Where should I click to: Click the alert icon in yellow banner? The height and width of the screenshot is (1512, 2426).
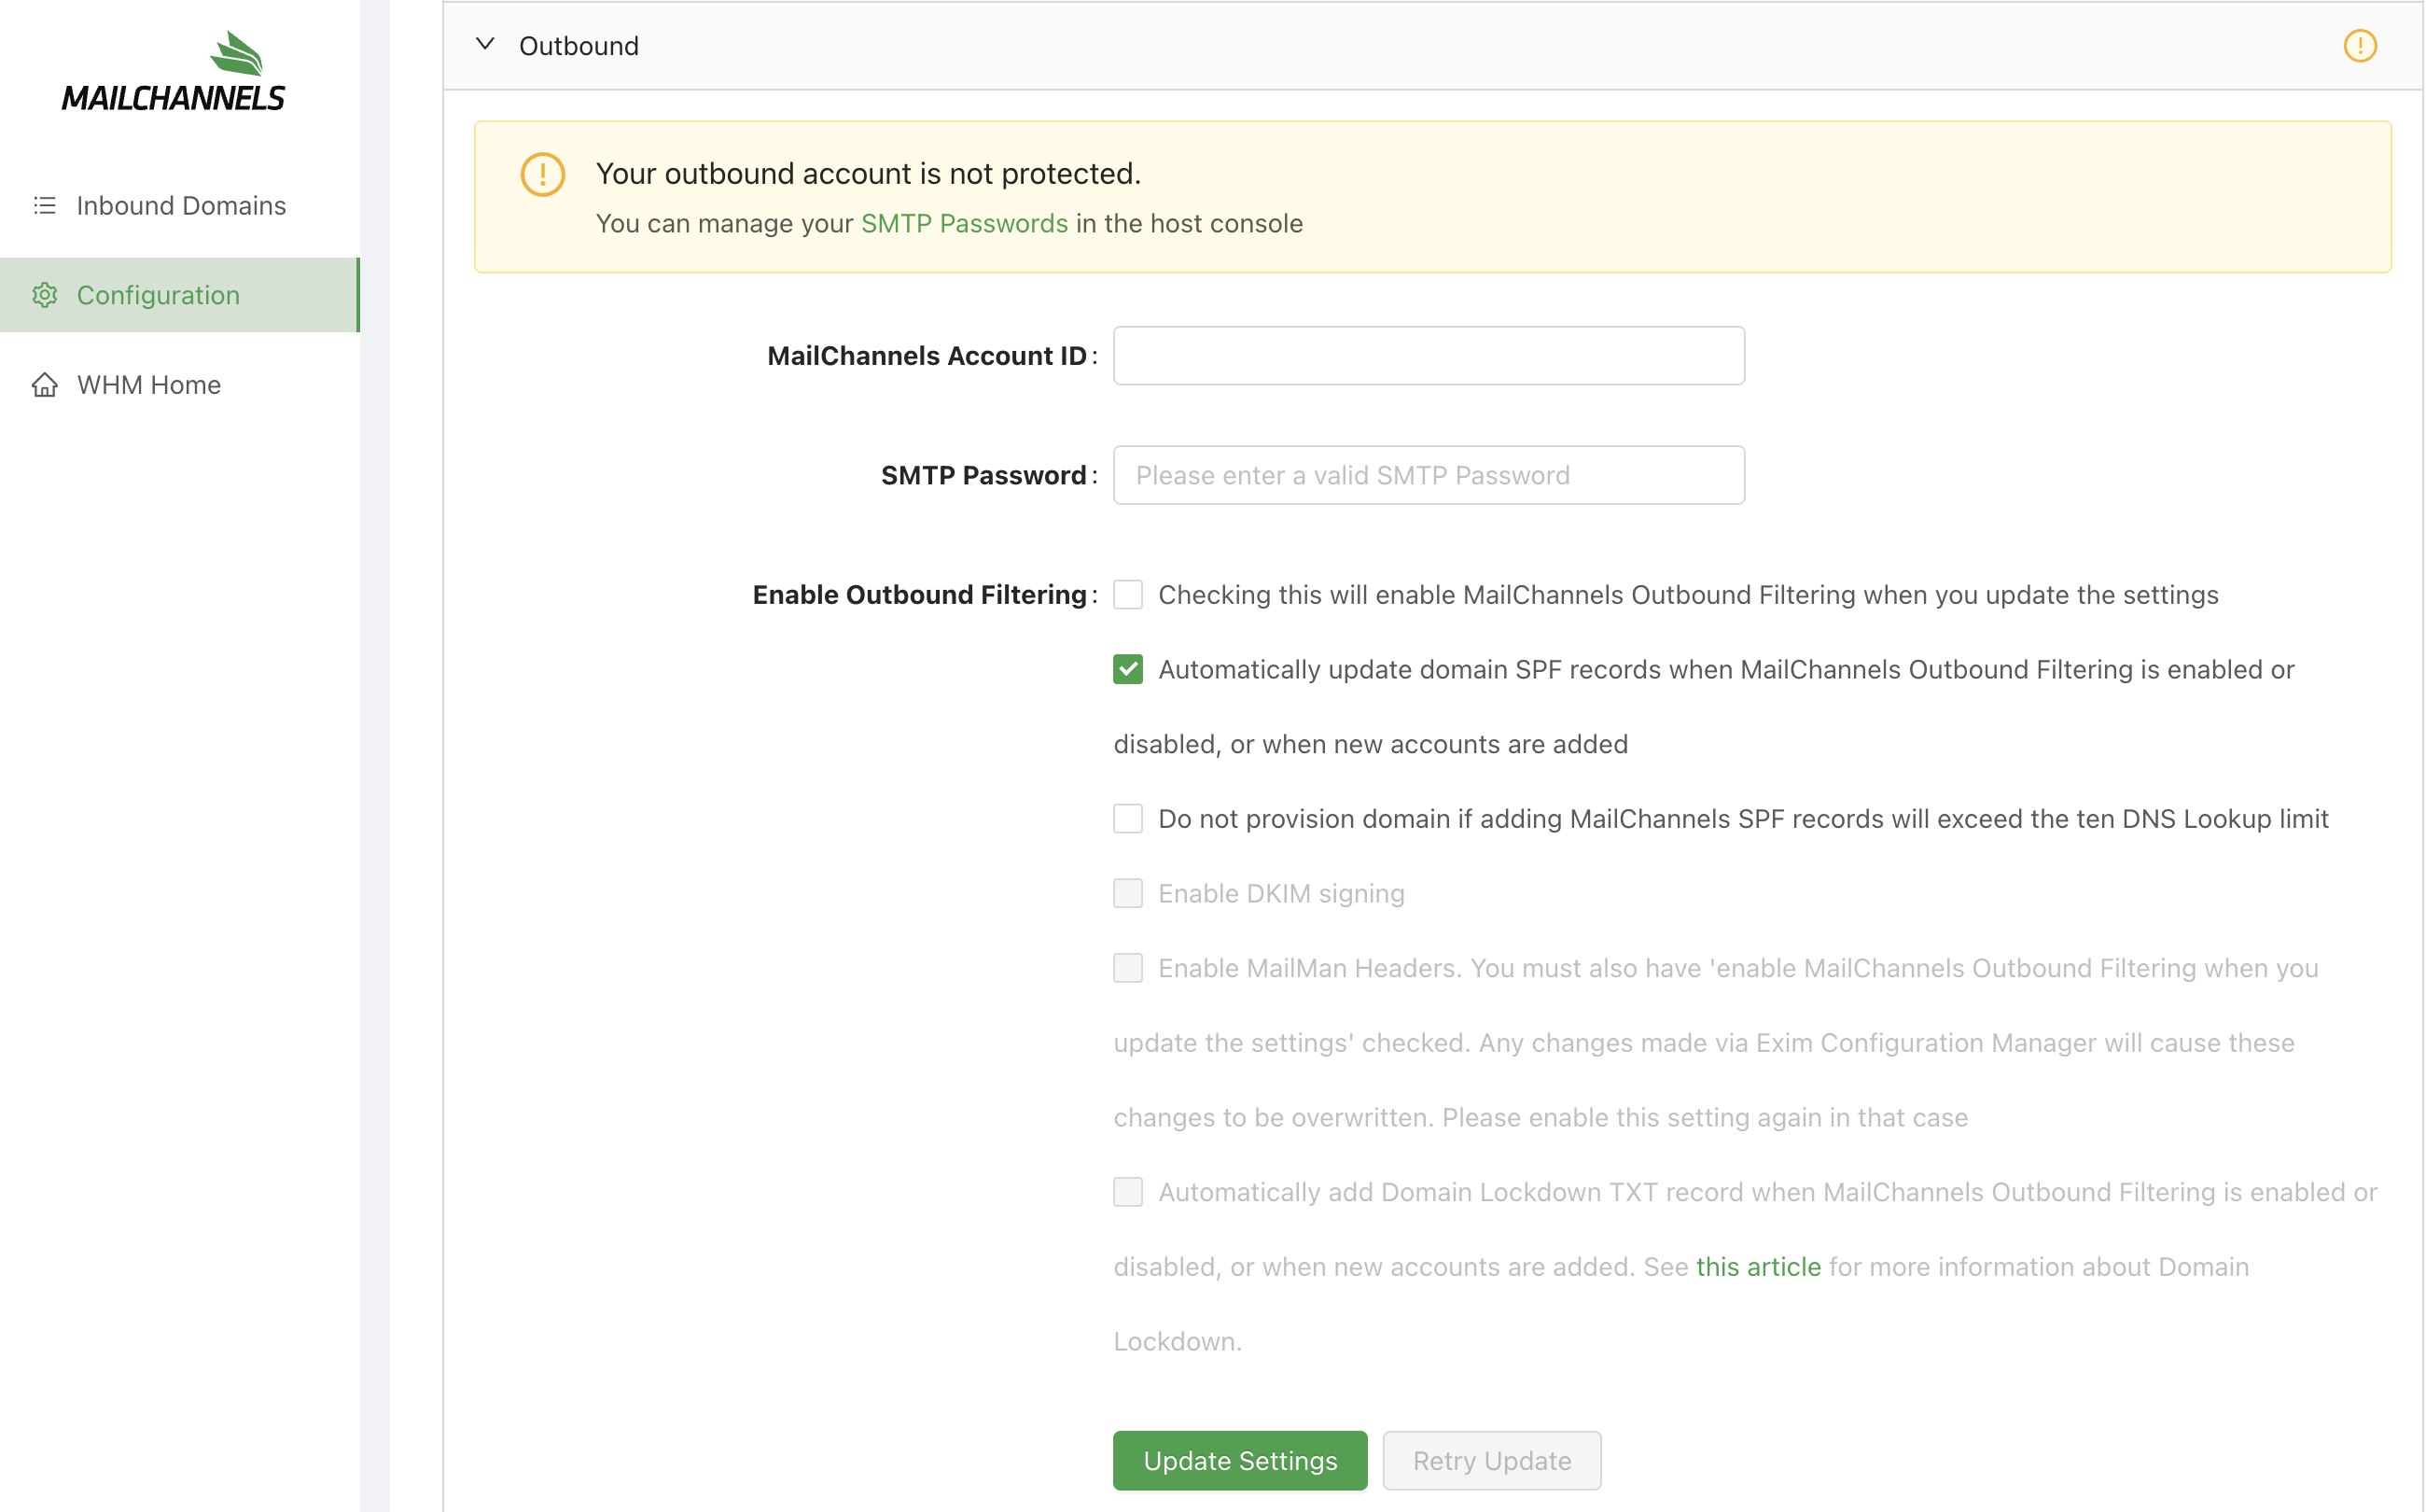[543, 175]
